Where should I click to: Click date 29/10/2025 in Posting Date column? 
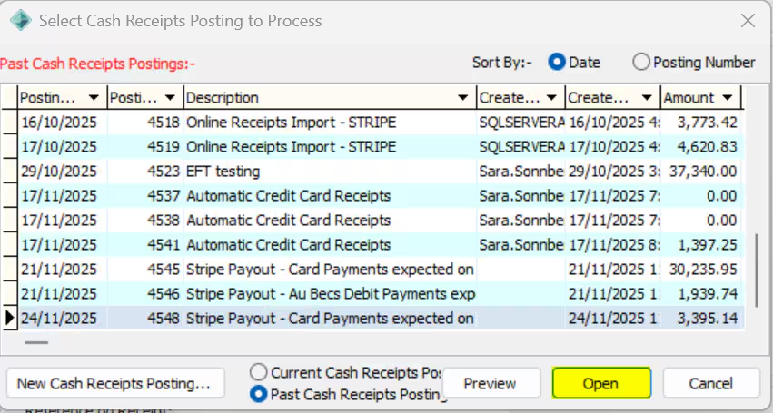coord(63,171)
